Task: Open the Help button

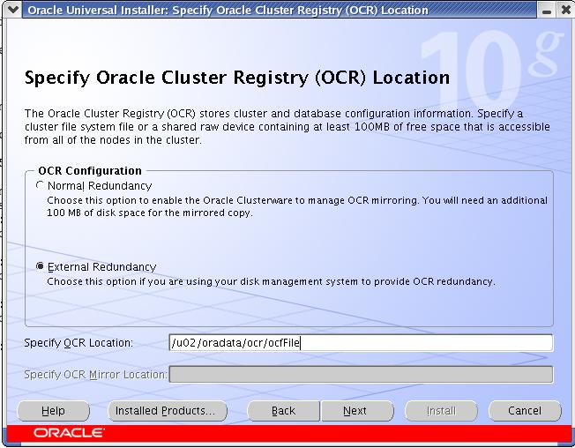Action: pos(53,411)
